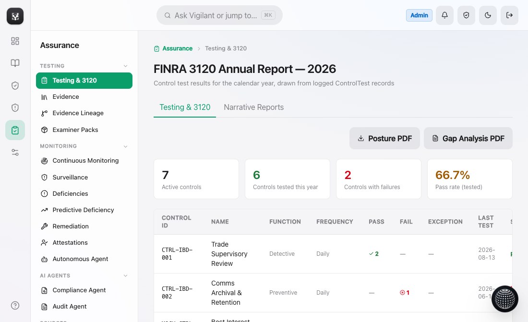Viewport: 528px width, 322px height.
Task: Click the CTRL-IBD-002 control ID
Action: click(177, 293)
